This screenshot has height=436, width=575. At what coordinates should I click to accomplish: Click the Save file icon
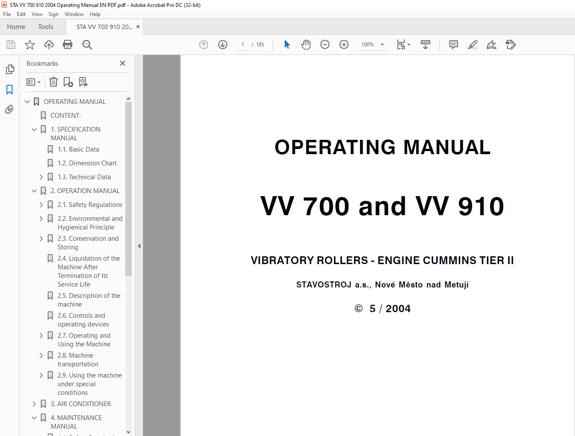pos(11,45)
